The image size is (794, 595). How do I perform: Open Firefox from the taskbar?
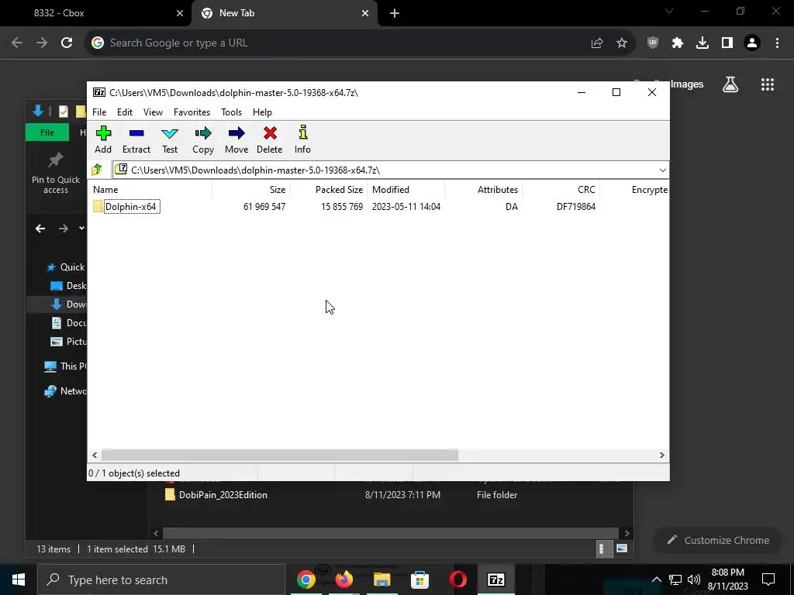point(343,580)
